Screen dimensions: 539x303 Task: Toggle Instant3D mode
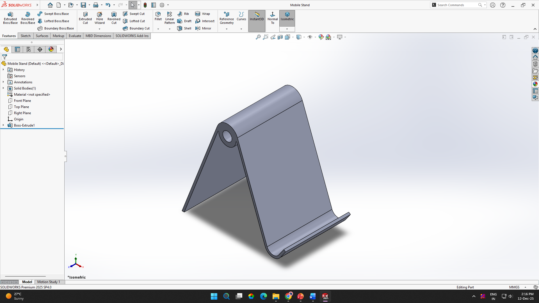coord(257,21)
